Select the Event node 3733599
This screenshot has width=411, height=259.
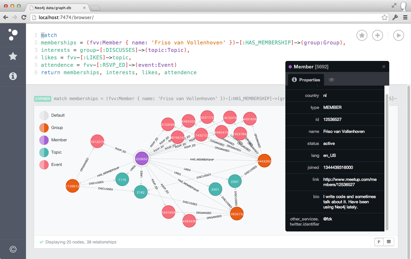click(x=168, y=124)
